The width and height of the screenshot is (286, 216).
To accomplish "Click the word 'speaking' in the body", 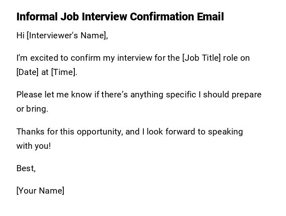I will pos(225,132).
